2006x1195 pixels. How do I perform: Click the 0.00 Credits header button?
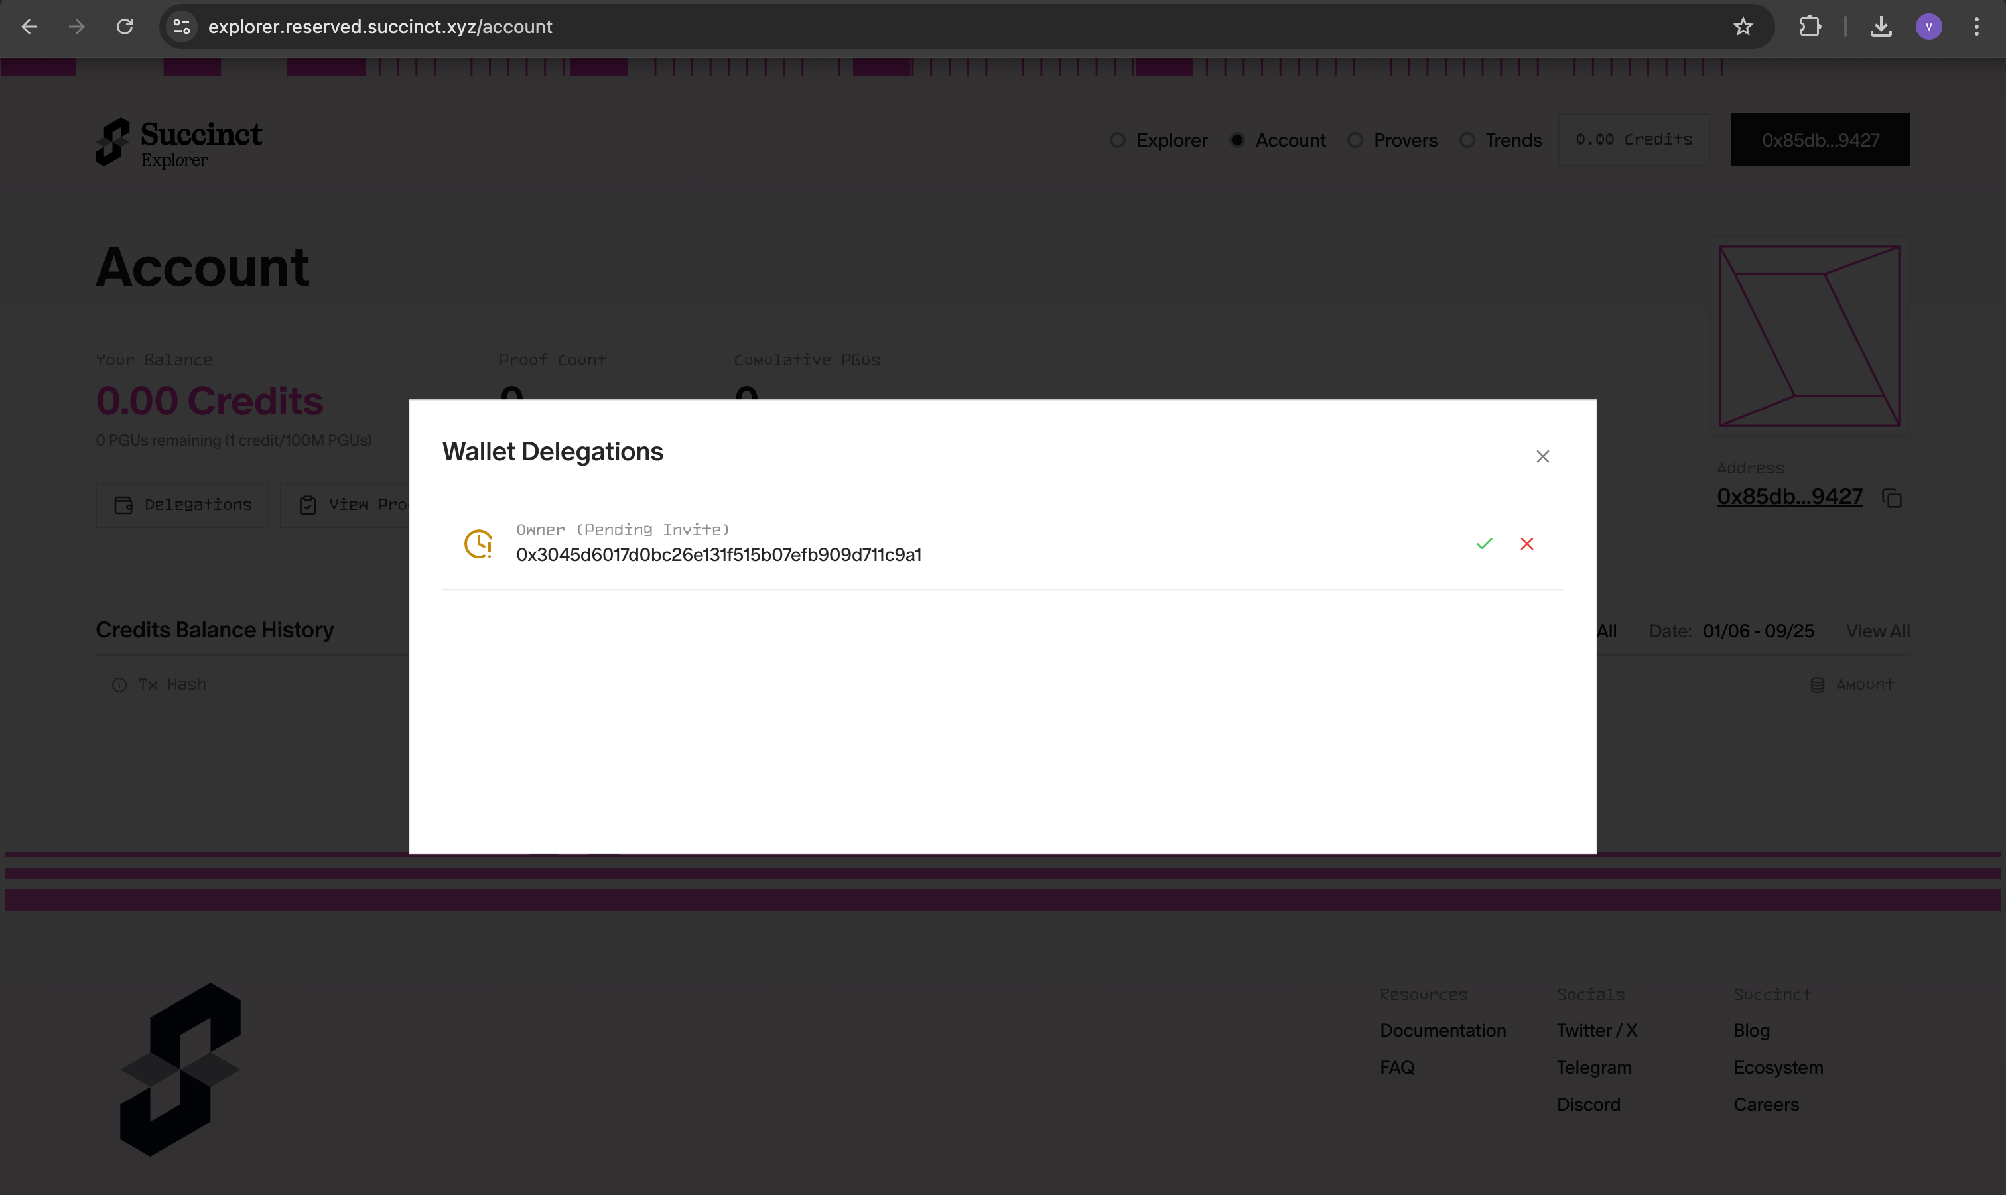[1633, 140]
